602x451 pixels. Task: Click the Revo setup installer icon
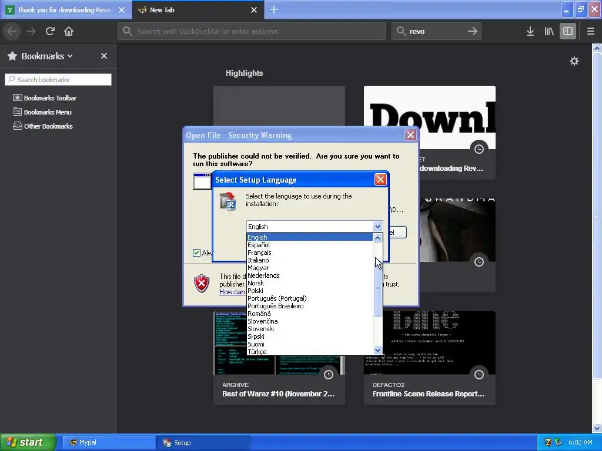pyautogui.click(x=228, y=201)
